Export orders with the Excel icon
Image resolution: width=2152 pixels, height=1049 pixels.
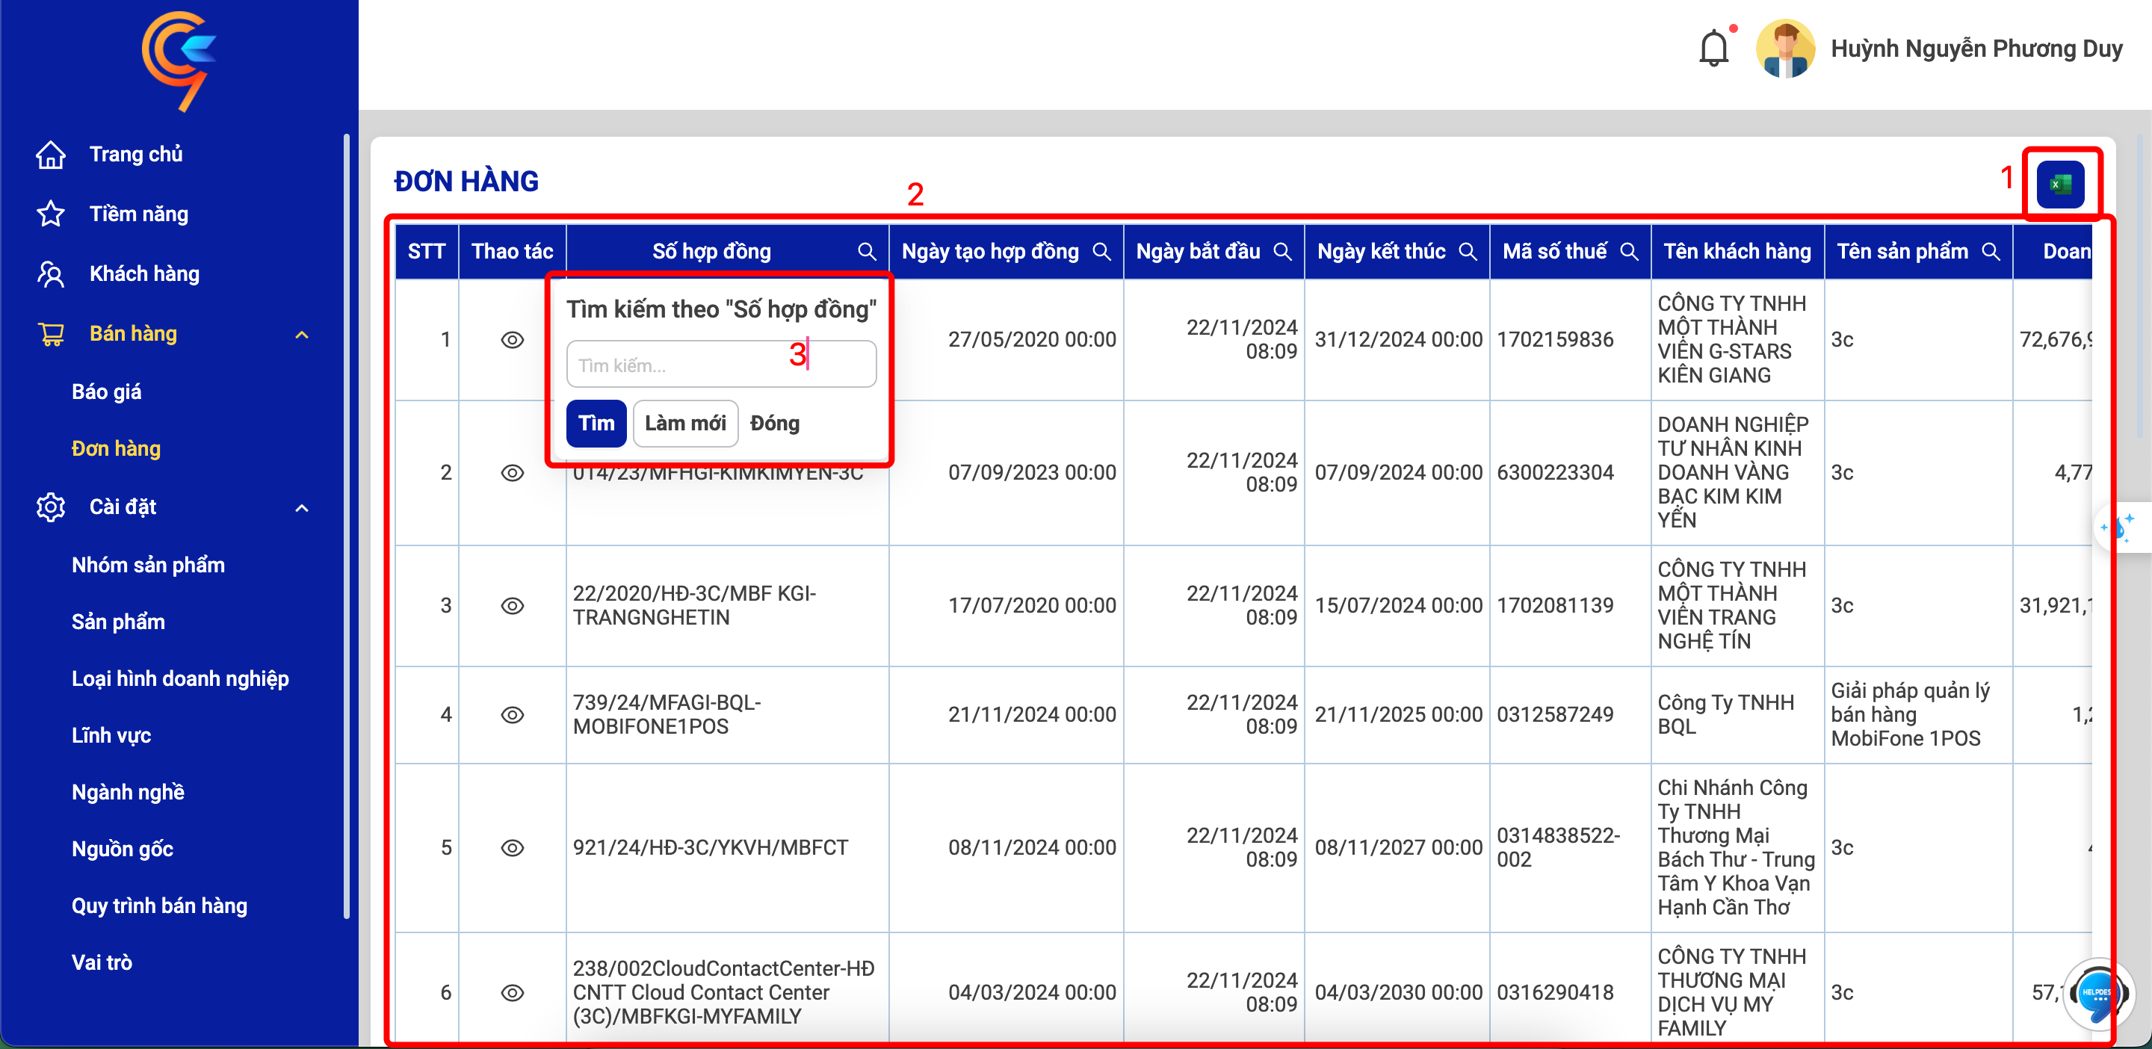pos(2059,184)
